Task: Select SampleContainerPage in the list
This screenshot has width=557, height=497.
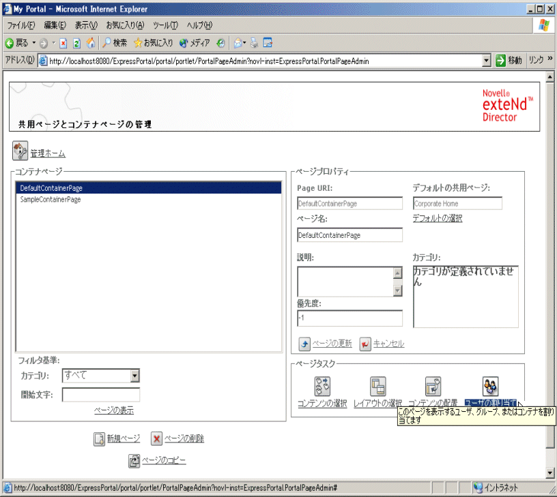Action: 149,199
